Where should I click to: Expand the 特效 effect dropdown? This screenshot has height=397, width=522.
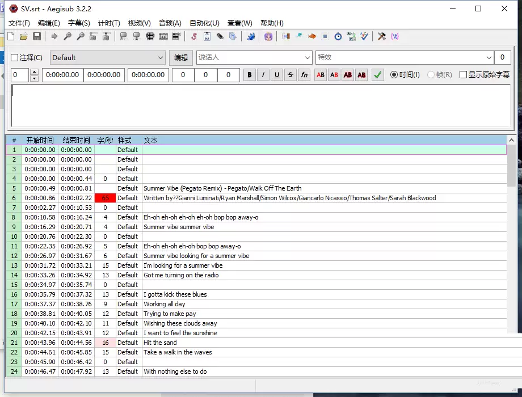[489, 58]
